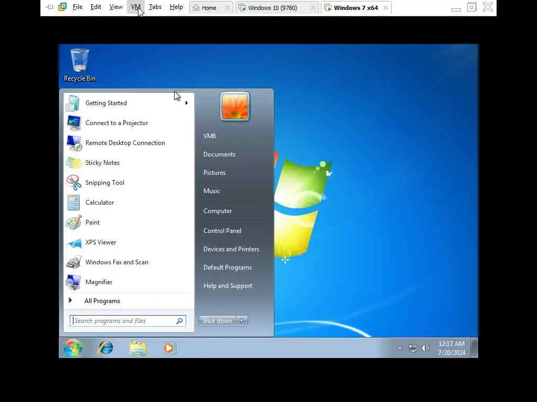
Task: Launch the Snipping Tool scissors icon
Action: tap(73, 183)
